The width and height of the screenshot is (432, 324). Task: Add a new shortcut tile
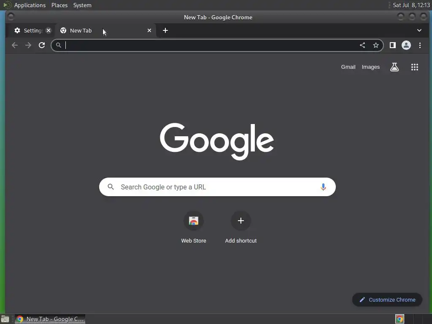(x=241, y=227)
